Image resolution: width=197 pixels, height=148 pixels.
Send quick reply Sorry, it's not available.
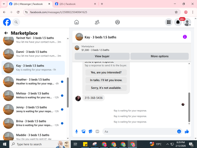[106, 88]
